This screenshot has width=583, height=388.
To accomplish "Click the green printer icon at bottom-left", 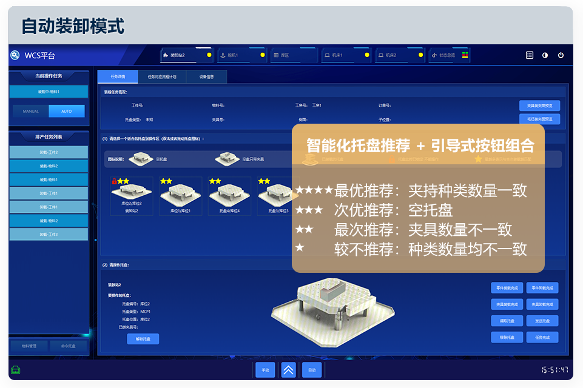I will coord(15,370).
